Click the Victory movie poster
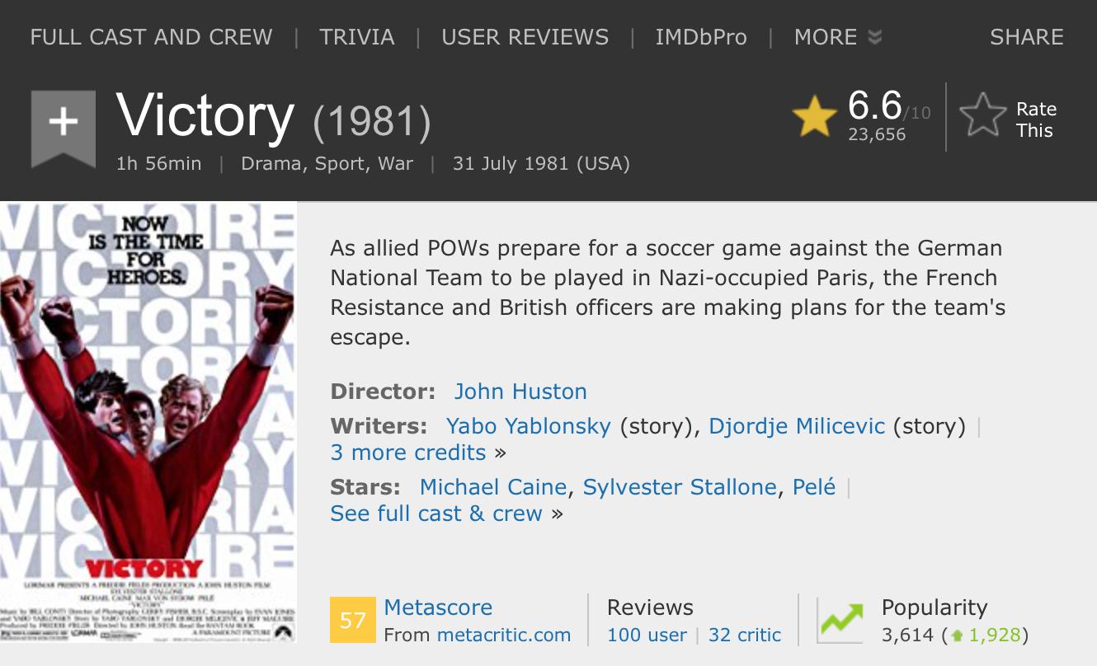This screenshot has width=1097, height=666. click(x=148, y=429)
